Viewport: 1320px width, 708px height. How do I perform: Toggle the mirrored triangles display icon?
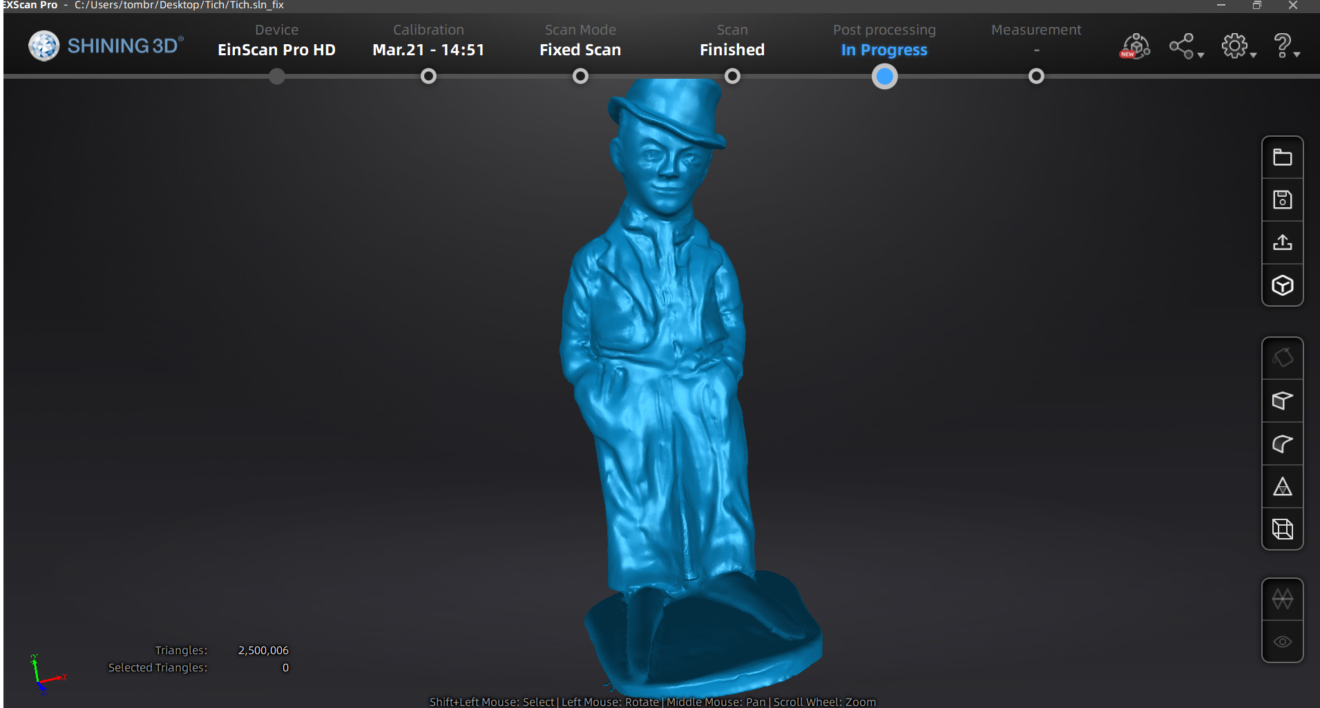1282,599
